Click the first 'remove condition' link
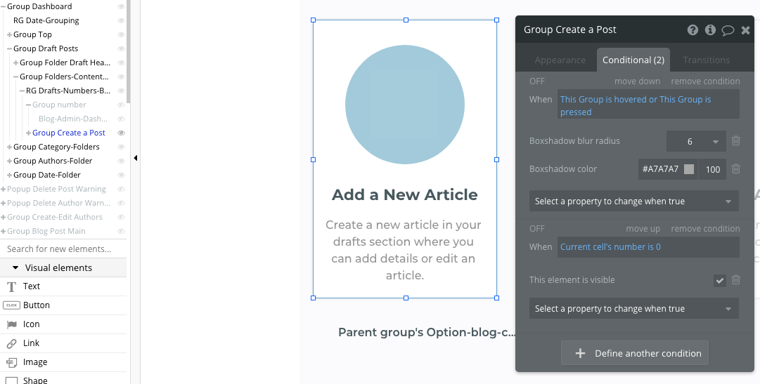Screen dimensions: 760x384 (705, 81)
